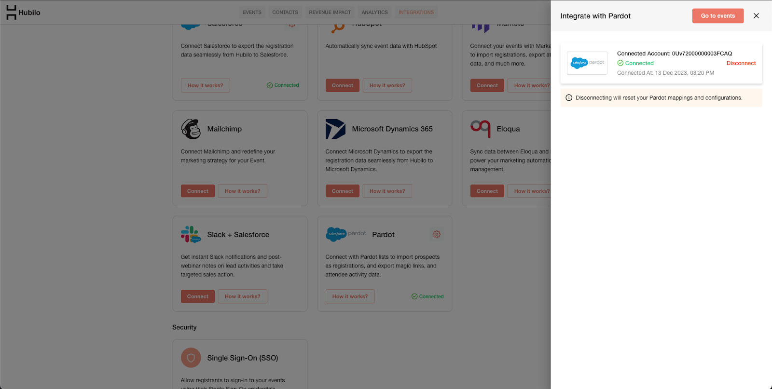This screenshot has height=389, width=772.
Task: Click the Mailchimp card title
Action: 224,129
